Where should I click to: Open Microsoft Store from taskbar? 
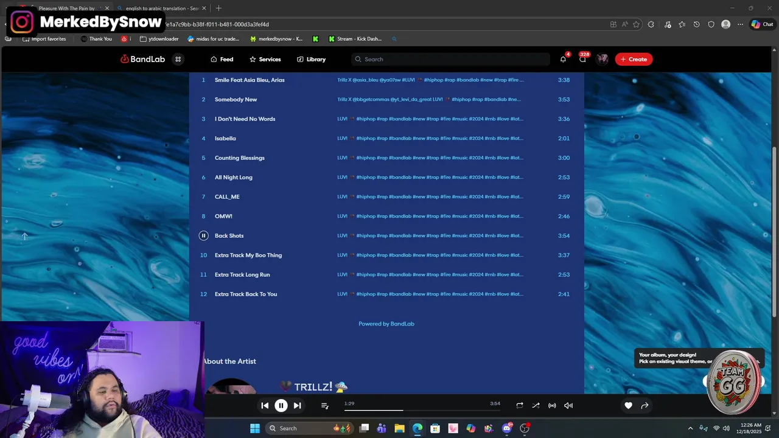(x=435, y=428)
